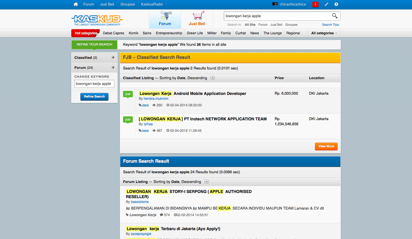The image size is (412, 239).
Task: Click arrow icon beside Forum (24)
Action: click(x=113, y=68)
